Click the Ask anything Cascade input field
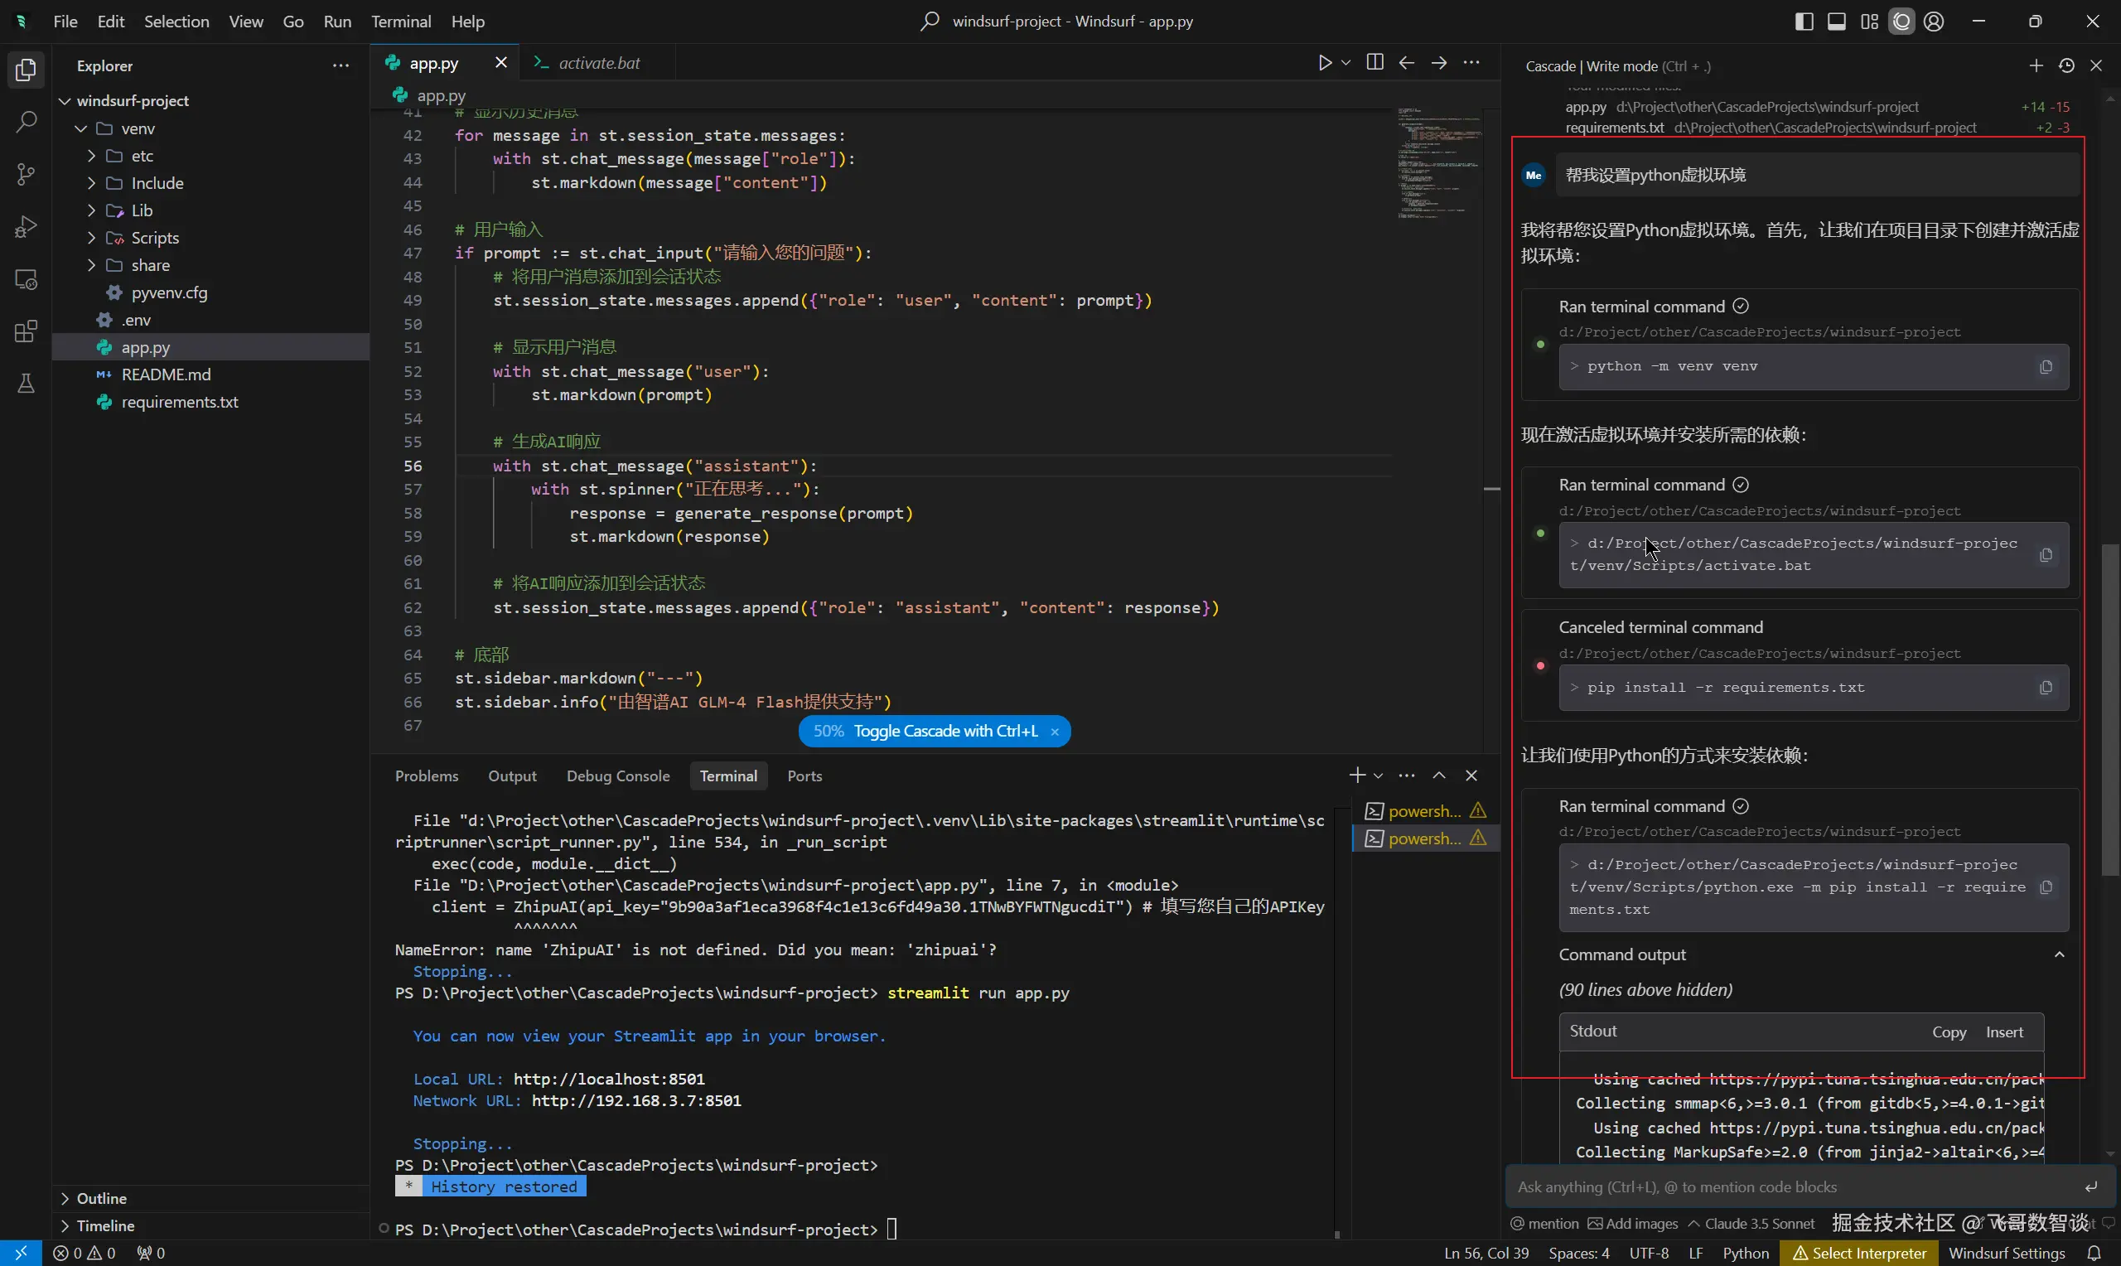The image size is (2121, 1266). (1791, 1186)
